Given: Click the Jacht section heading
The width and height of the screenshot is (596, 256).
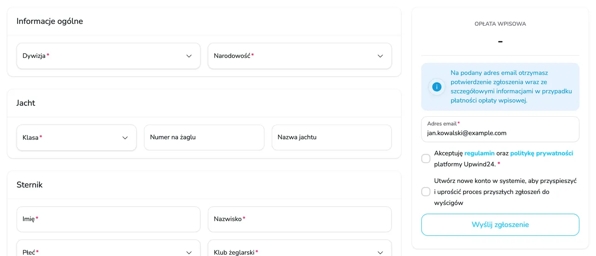Looking at the screenshot, I should point(26,103).
